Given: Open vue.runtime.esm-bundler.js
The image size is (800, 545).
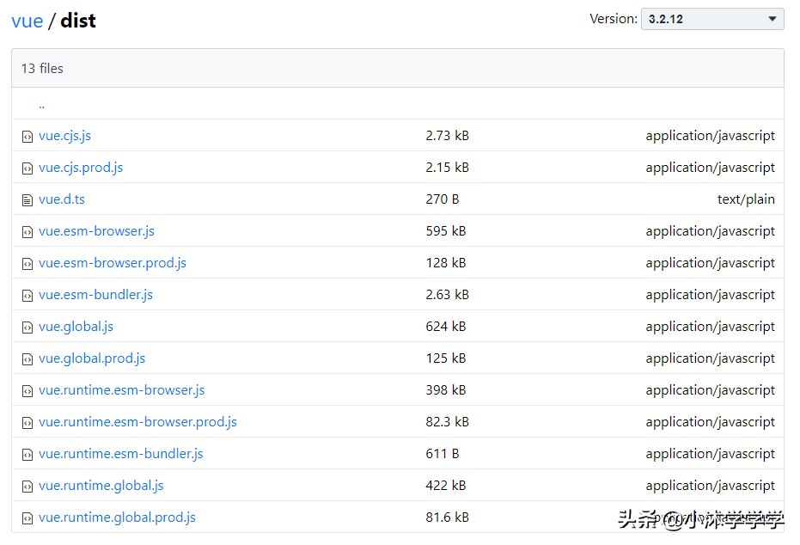Looking at the screenshot, I should point(120,453).
